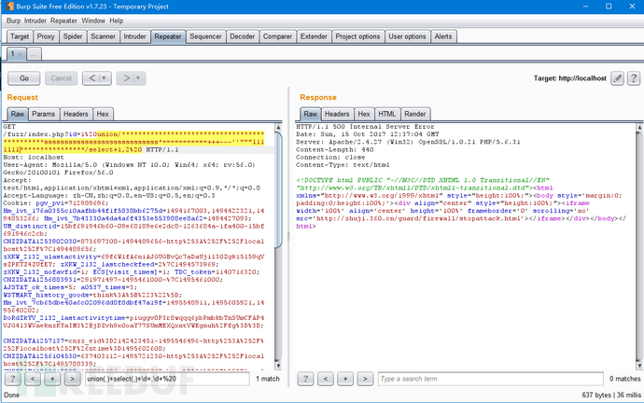The image size is (644, 403).
Task: Select request Headers view tab
Action: [76, 114]
